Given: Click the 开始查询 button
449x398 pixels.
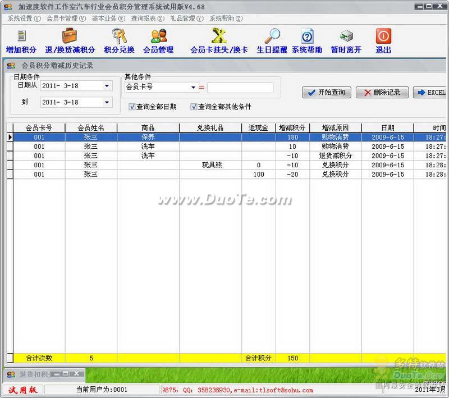Looking at the screenshot, I should coord(327,93).
